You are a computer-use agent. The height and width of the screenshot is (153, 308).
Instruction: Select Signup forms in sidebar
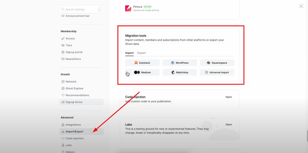[x=81, y=102]
